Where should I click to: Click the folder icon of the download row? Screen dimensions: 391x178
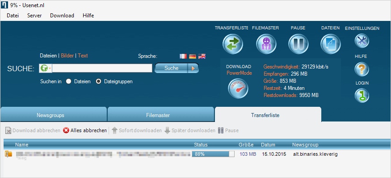8,154
